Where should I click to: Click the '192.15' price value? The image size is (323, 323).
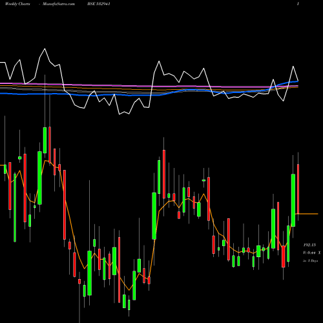tap(309, 245)
